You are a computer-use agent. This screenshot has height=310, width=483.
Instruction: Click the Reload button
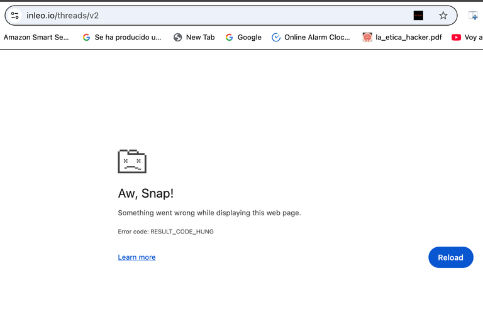(x=451, y=257)
